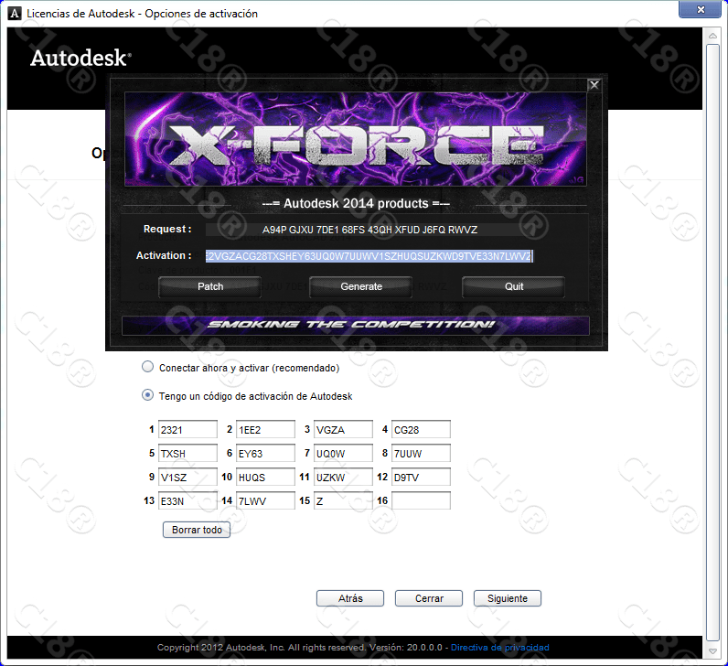The height and width of the screenshot is (666, 728).
Task: Open the 'Directiva de privacidad' link
Action: [x=500, y=648]
